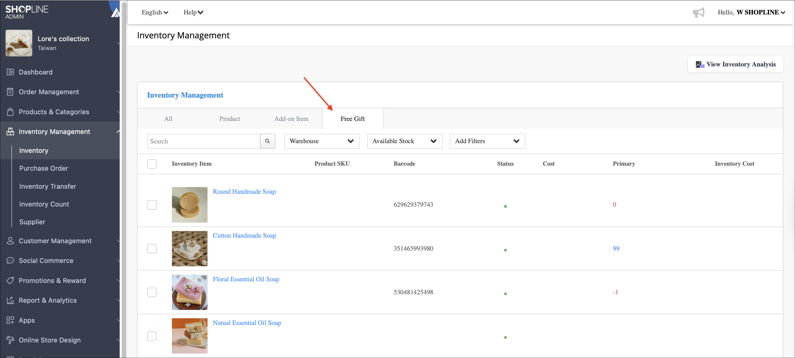Open the English language dropdown
The width and height of the screenshot is (795, 358).
(155, 12)
